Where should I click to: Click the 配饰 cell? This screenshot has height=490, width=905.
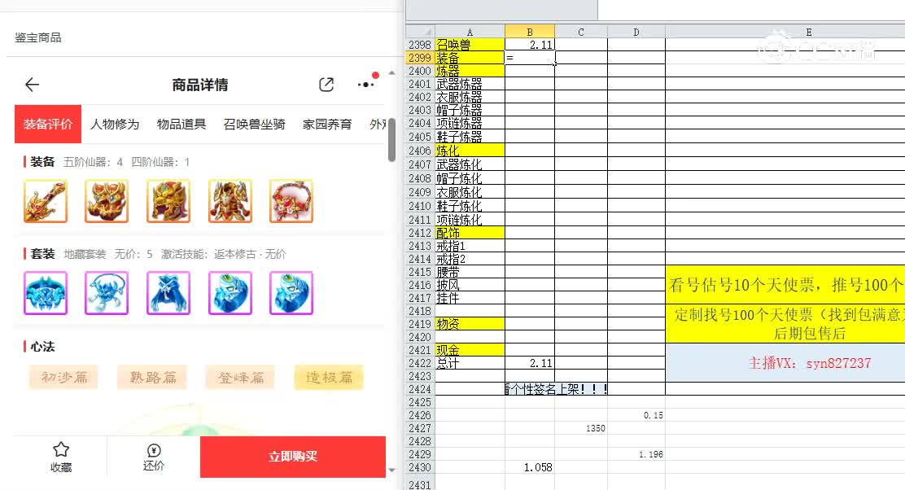(470, 233)
